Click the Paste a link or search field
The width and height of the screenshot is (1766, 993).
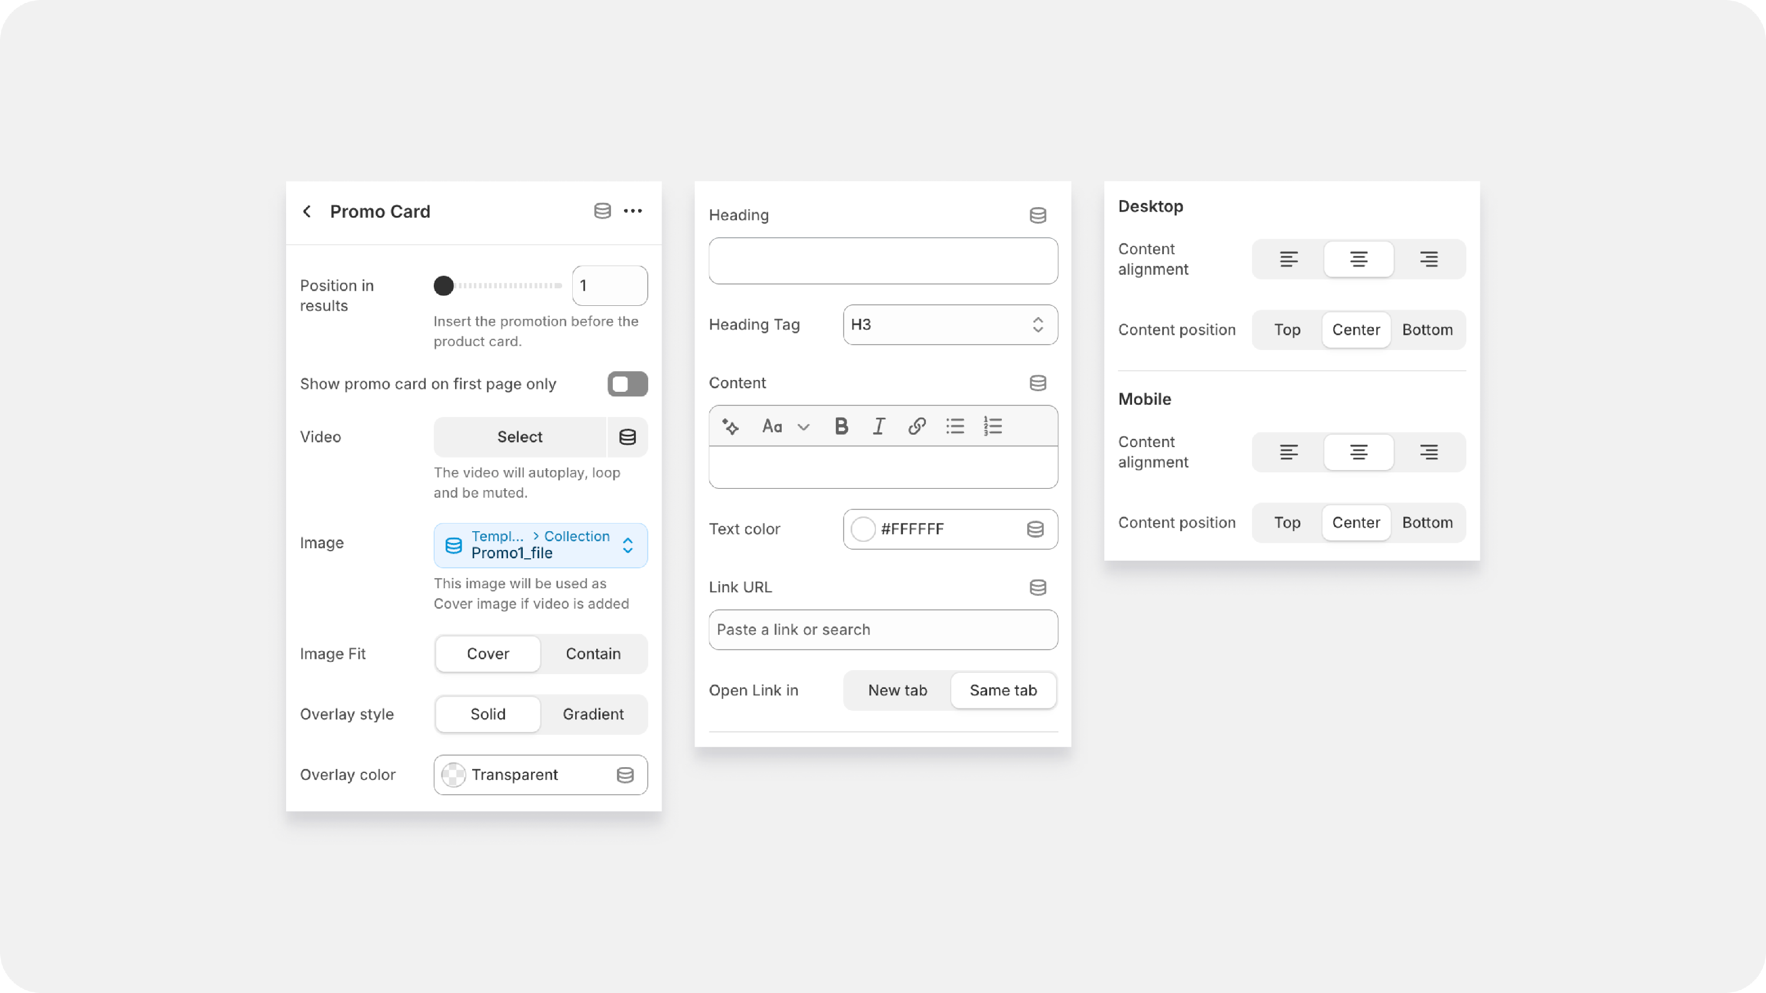[x=882, y=630]
